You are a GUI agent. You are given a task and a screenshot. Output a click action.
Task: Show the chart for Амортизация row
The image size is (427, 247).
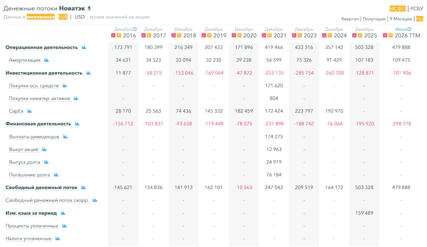point(46,60)
